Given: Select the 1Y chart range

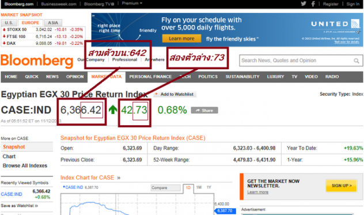Looking at the screenshot, I should (x=208, y=187).
